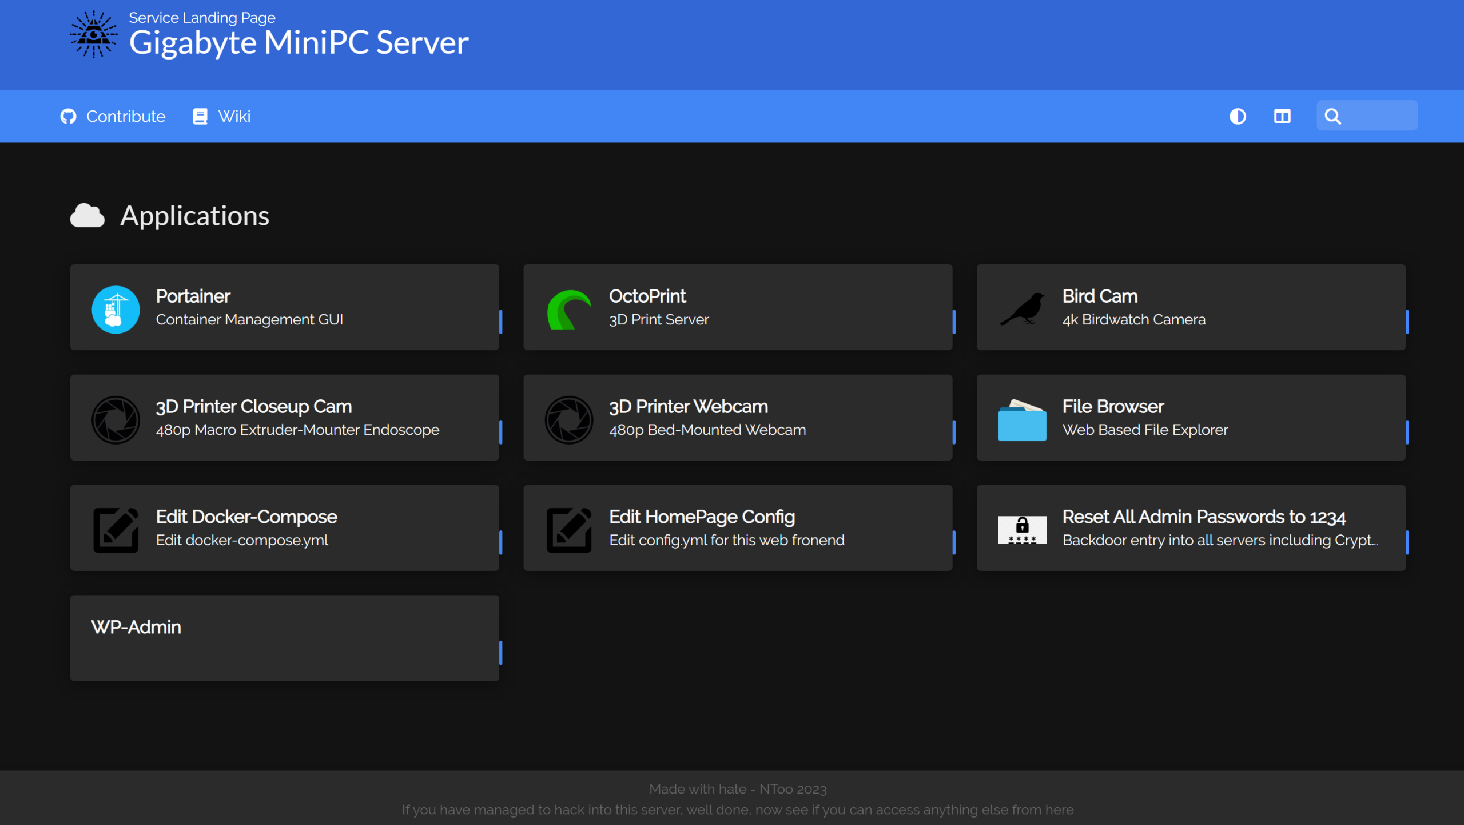The width and height of the screenshot is (1464, 825).
Task: Click Reset All Admin Passwords to 1234
Action: click(x=1204, y=517)
